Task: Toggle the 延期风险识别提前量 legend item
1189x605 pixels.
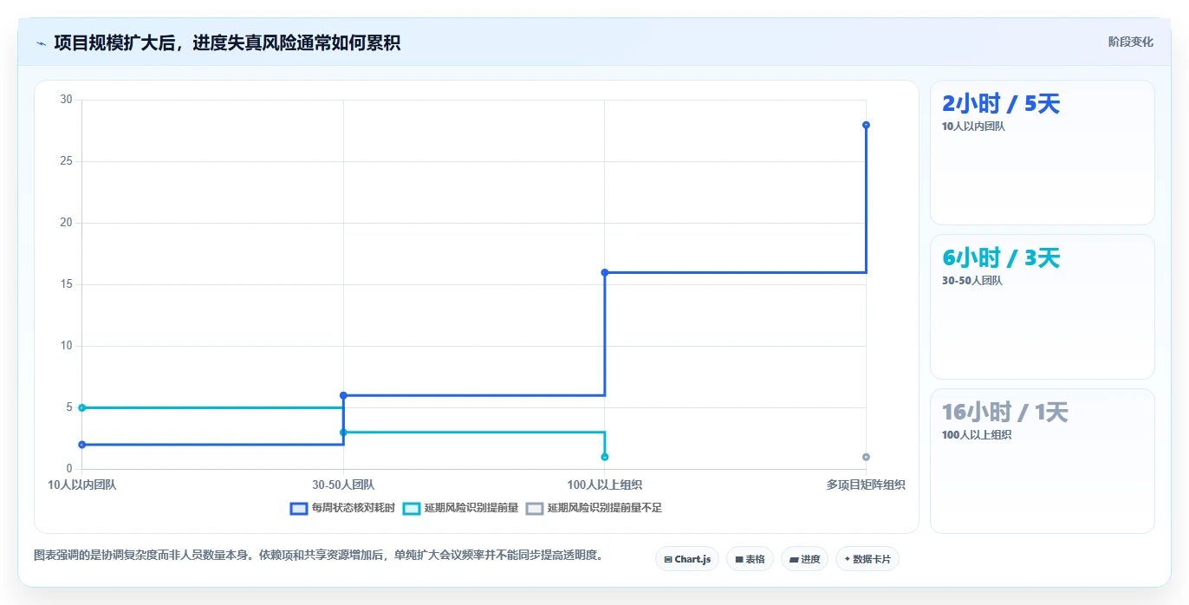Action: (461, 508)
